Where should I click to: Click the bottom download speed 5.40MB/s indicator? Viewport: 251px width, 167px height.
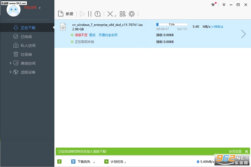pos(205,162)
